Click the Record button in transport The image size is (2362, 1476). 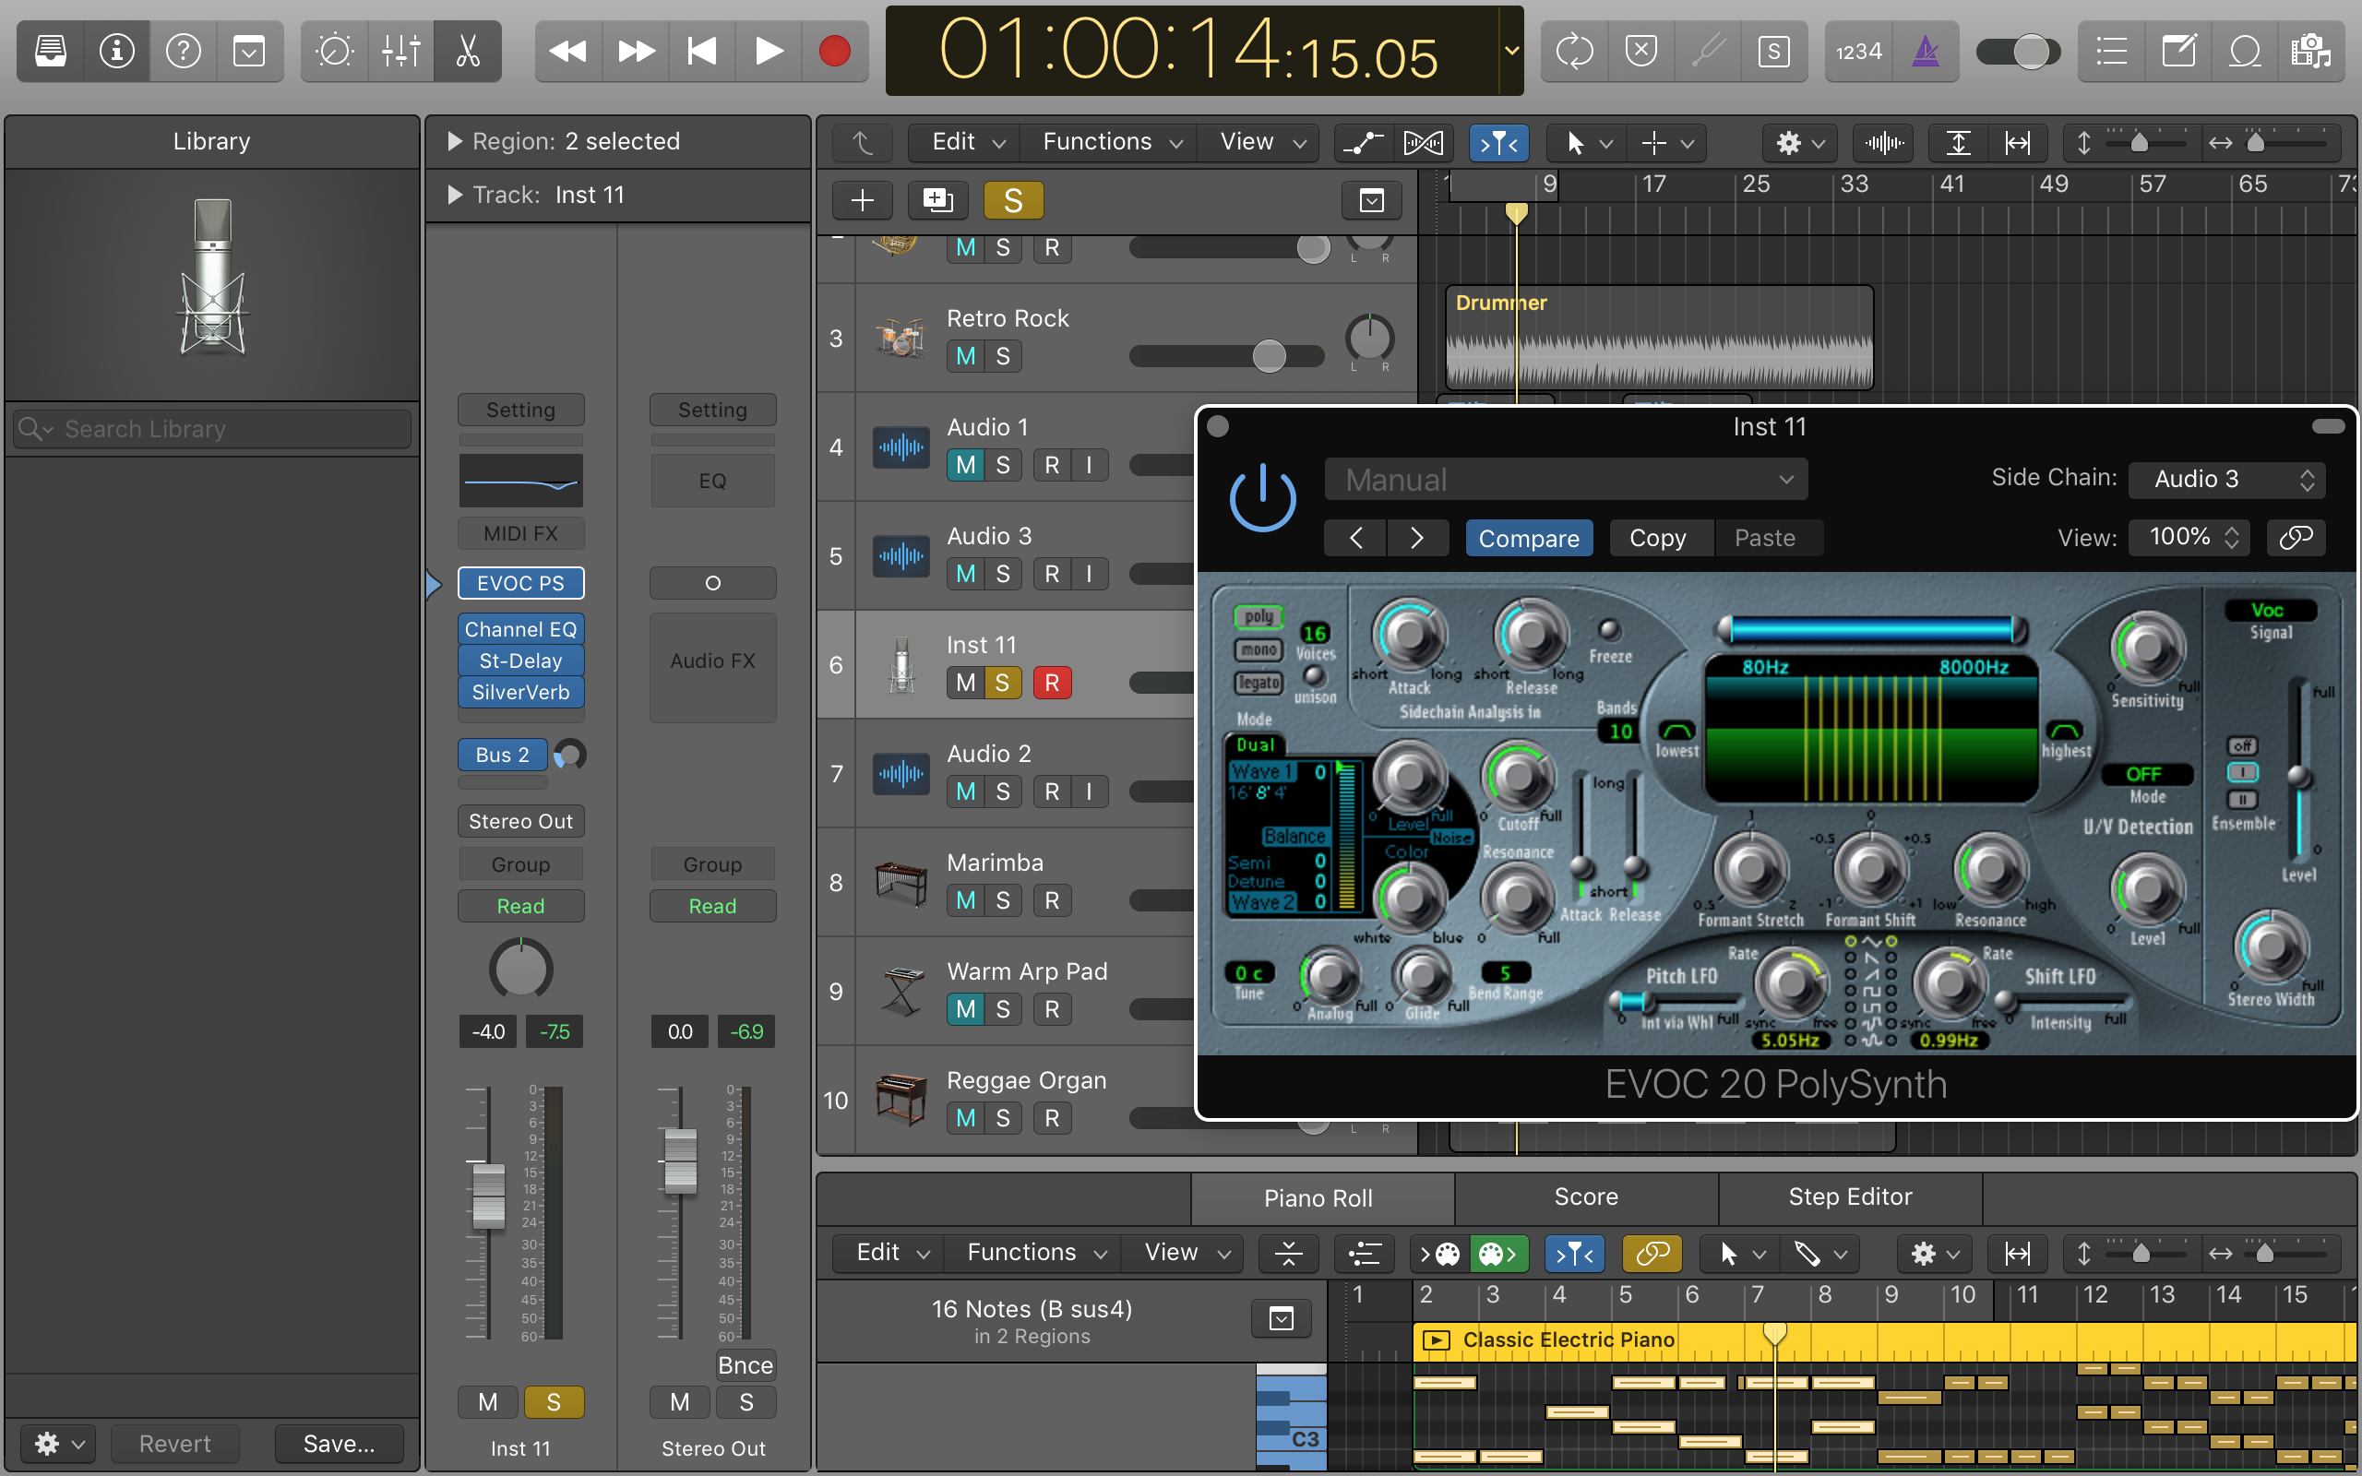pyautogui.click(x=833, y=51)
